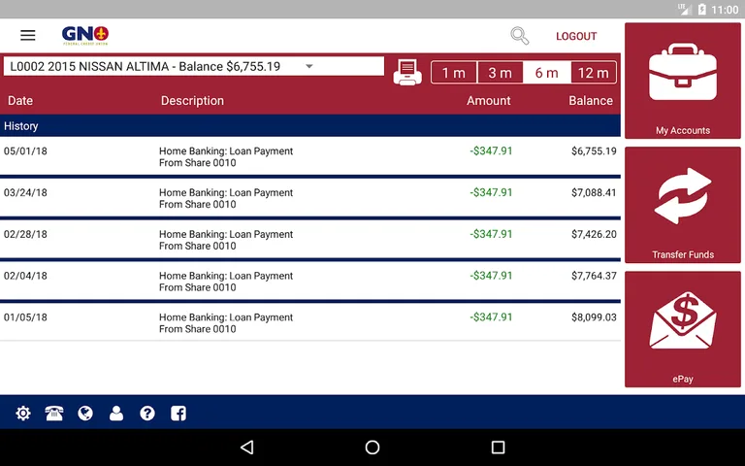Screen dimensions: 745x466
Task: Open the Facebook page icon
Action: point(178,414)
